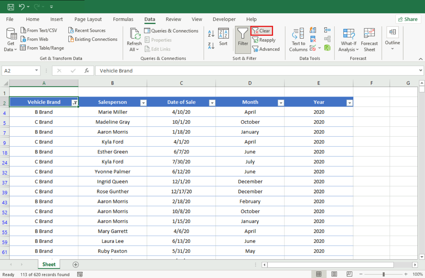The image size is (425, 278).
Task: Open Advanced filter options
Action: (266, 49)
